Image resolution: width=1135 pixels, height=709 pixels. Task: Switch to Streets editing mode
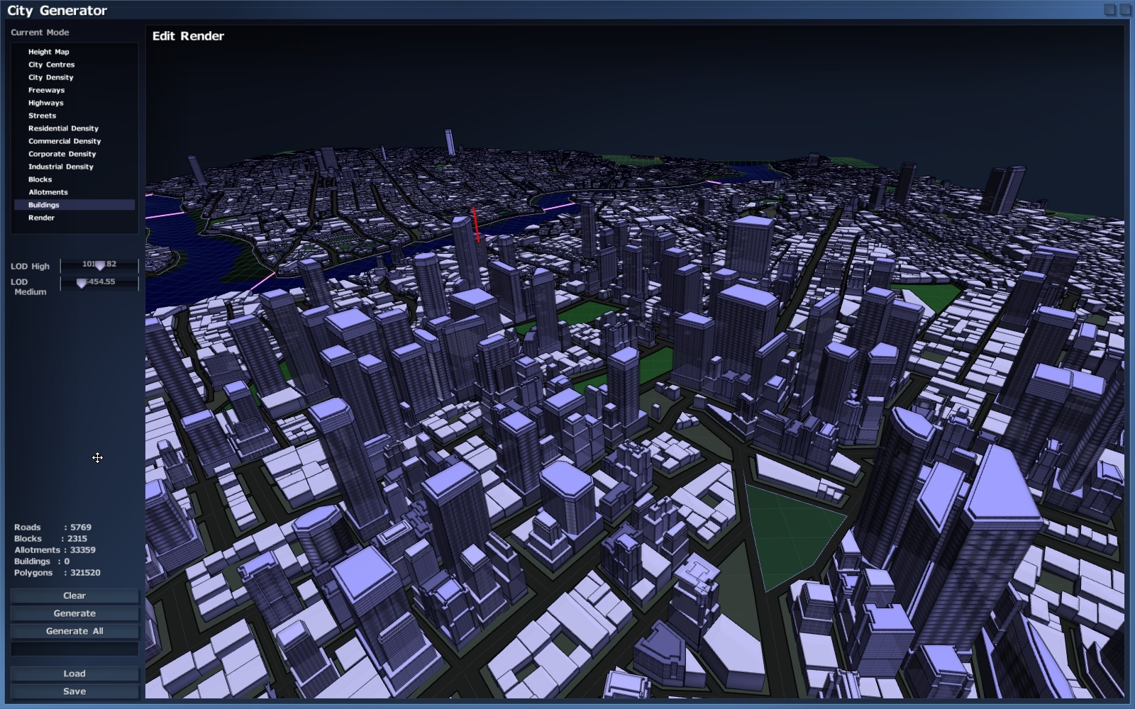42,116
